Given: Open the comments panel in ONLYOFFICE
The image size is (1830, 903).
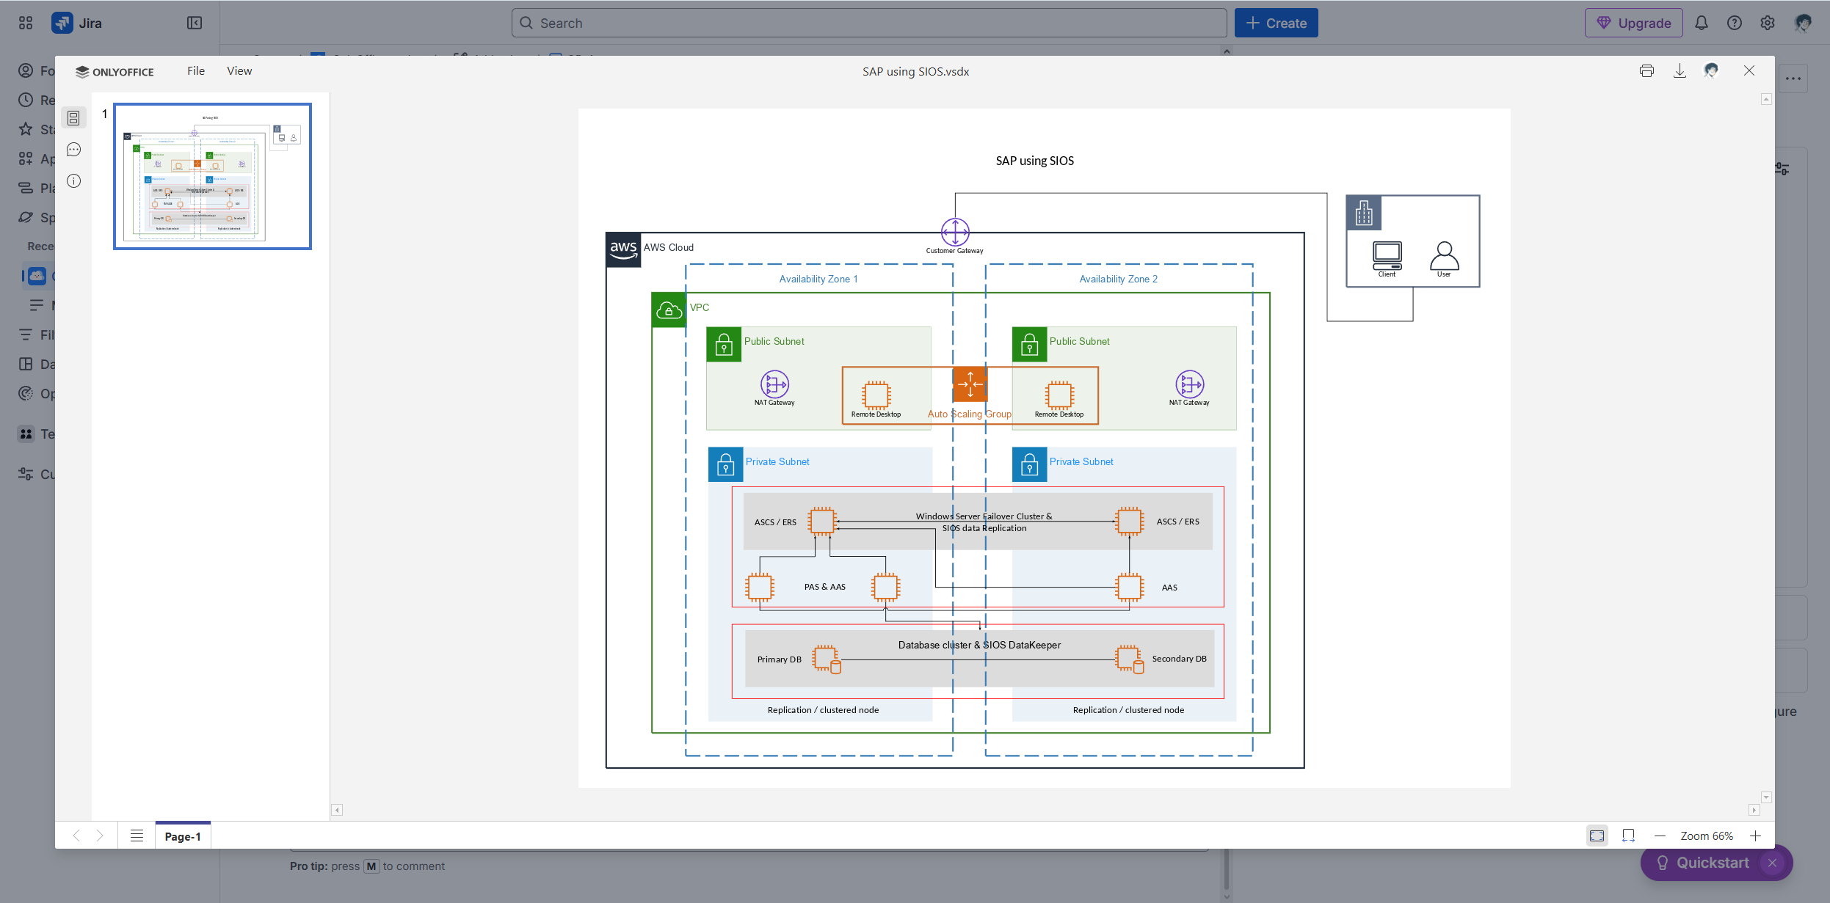Looking at the screenshot, I should [73, 149].
